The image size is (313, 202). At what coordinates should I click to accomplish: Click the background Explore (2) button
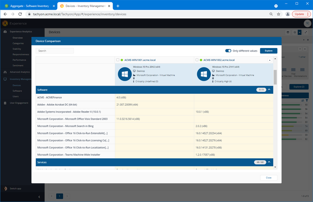click(299, 87)
